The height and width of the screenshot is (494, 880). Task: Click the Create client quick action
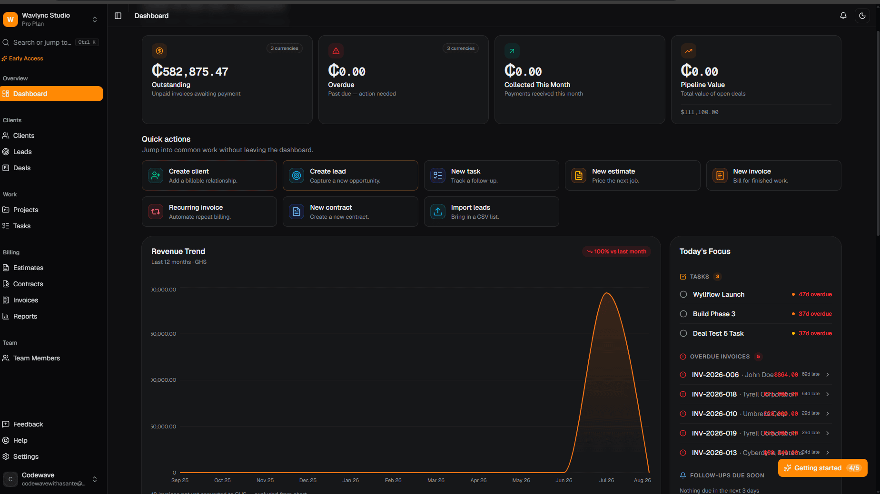pyautogui.click(x=209, y=175)
